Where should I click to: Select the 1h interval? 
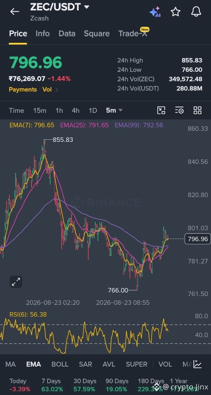59,110
